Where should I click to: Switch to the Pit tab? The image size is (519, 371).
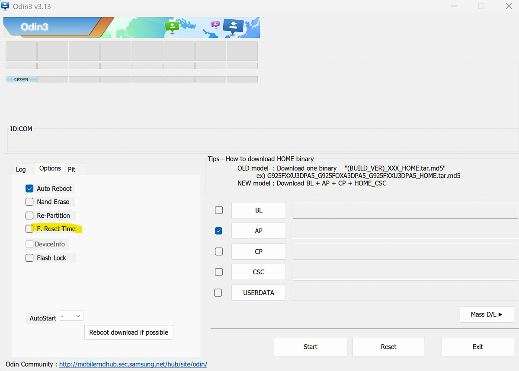tap(72, 169)
